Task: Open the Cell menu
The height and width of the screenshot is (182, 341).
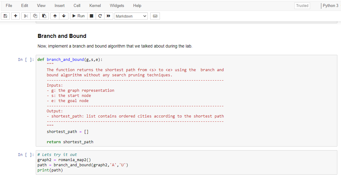Action: click(77, 5)
